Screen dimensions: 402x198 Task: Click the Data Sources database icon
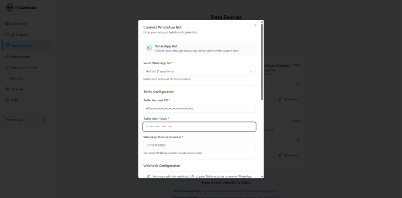pos(8,45)
